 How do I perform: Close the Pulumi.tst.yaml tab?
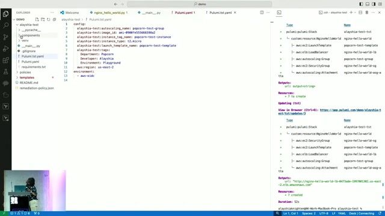(235, 13)
